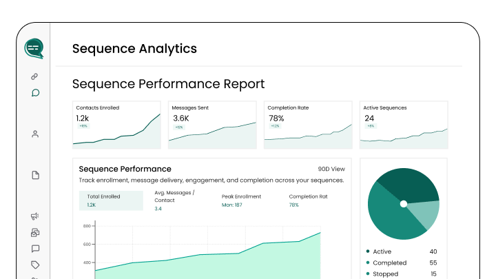
Task: Click the 3.4 average messages value
Action: coord(158,209)
